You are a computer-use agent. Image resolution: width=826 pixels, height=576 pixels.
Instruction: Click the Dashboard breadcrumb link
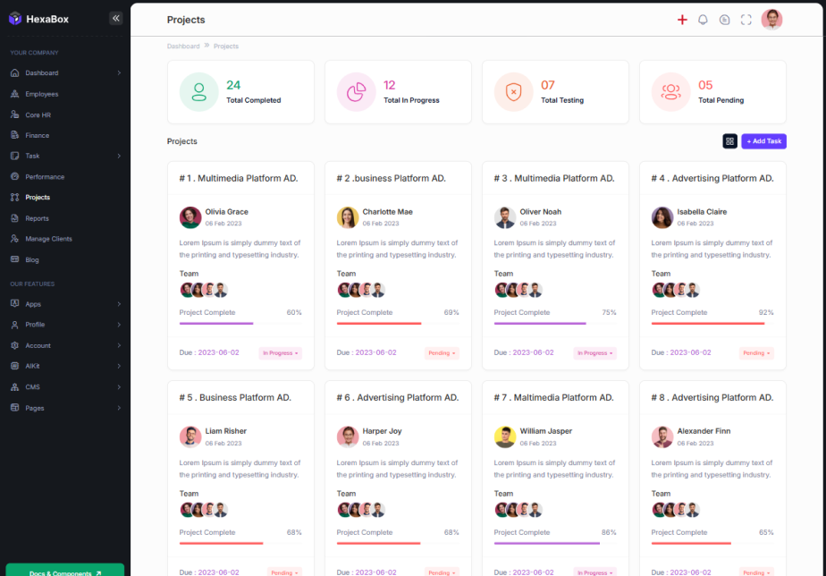pyautogui.click(x=183, y=46)
